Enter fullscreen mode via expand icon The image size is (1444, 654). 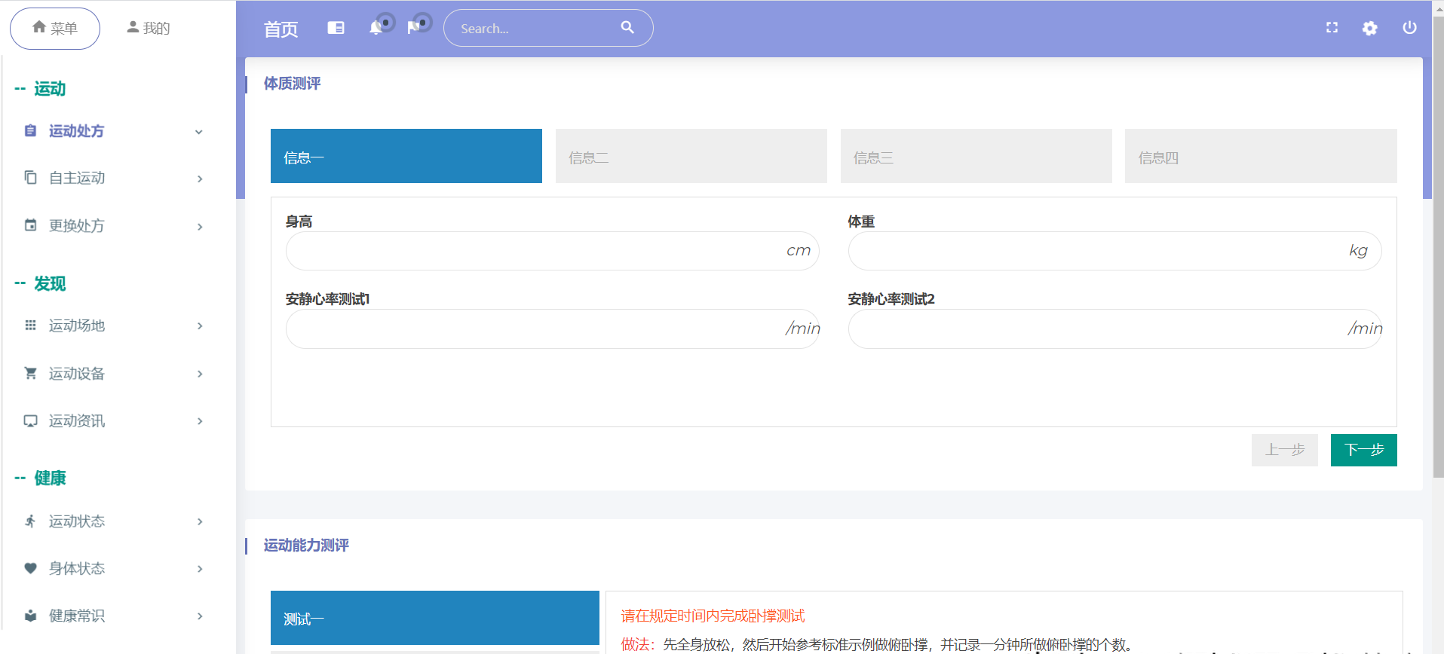pyautogui.click(x=1332, y=28)
